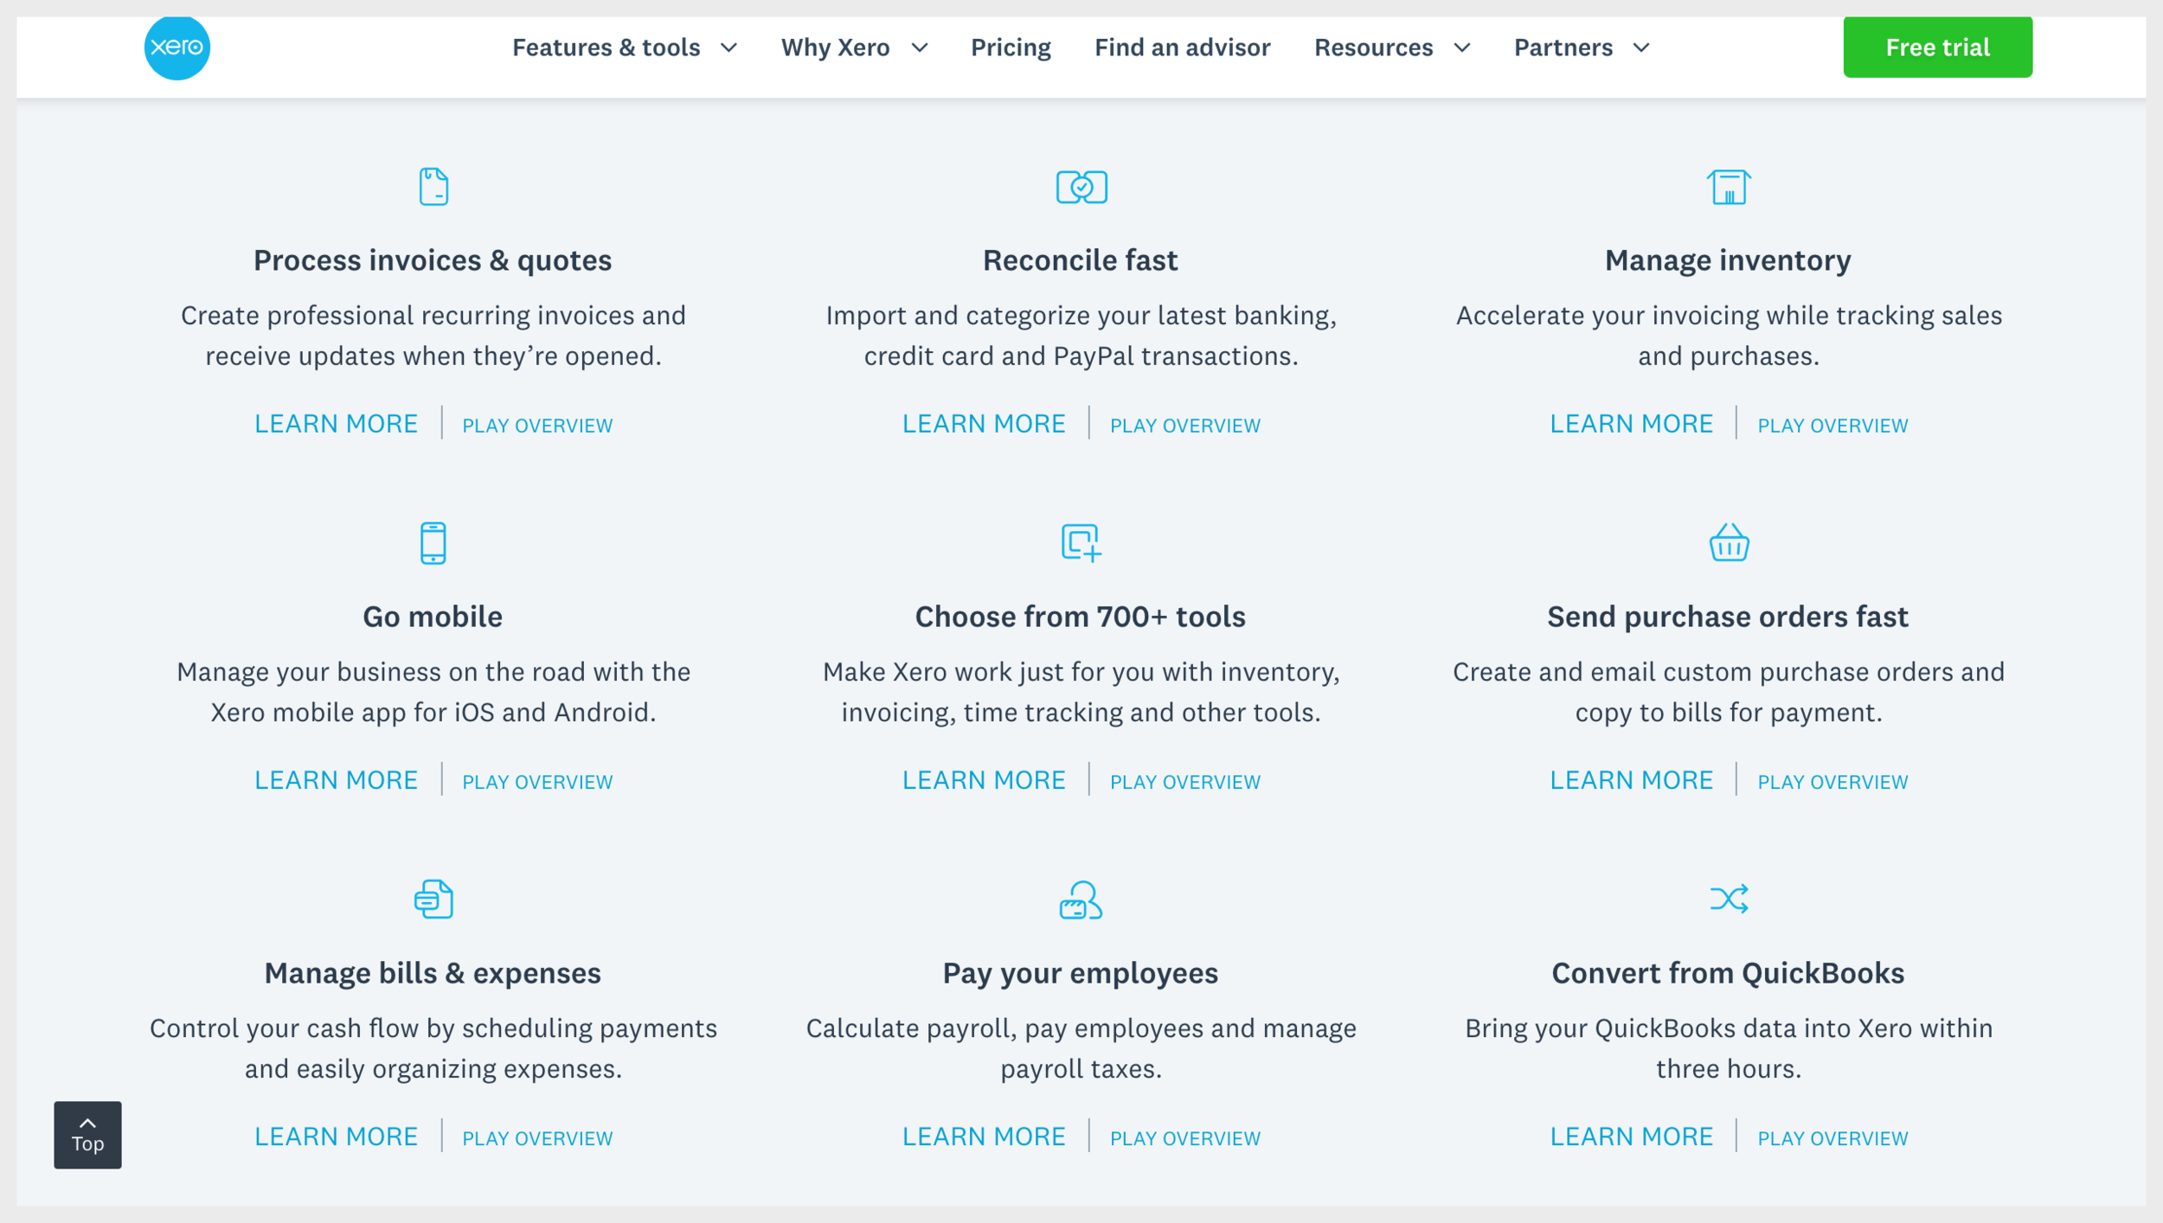The width and height of the screenshot is (2163, 1223).
Task: Click the 'Convert from QuickBooks' heading
Action: (1728, 973)
